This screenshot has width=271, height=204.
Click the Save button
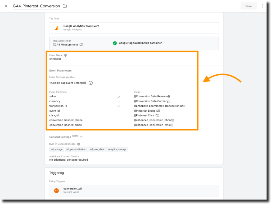(249, 6)
